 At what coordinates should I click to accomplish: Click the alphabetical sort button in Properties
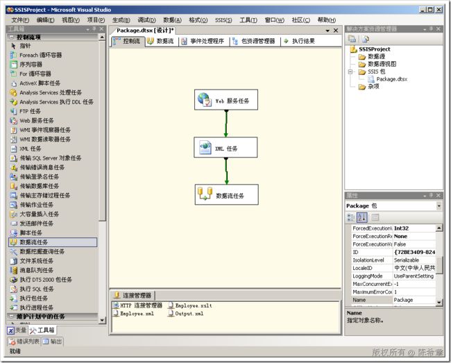pos(361,217)
